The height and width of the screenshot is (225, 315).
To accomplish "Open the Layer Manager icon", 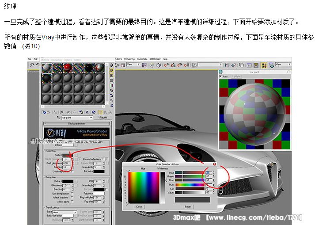I will pyautogui.click(x=242, y=65).
